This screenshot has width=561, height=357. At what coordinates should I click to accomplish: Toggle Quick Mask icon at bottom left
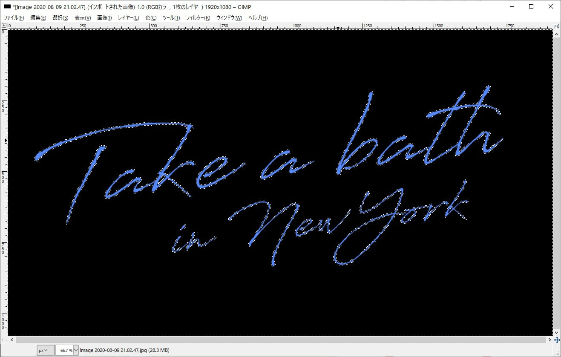click(4, 340)
